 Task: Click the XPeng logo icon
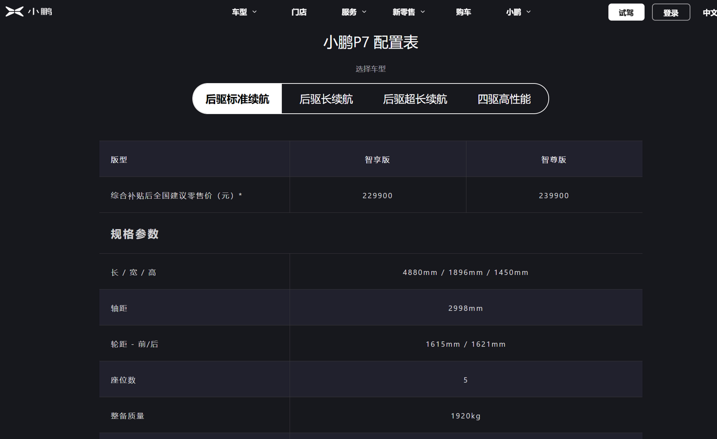click(x=14, y=12)
